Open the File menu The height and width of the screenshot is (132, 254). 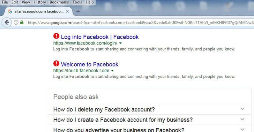(x=5, y=2)
